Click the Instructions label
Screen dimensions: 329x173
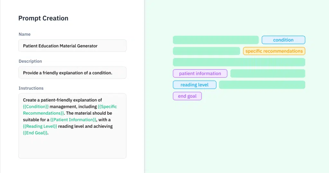pos(31,88)
